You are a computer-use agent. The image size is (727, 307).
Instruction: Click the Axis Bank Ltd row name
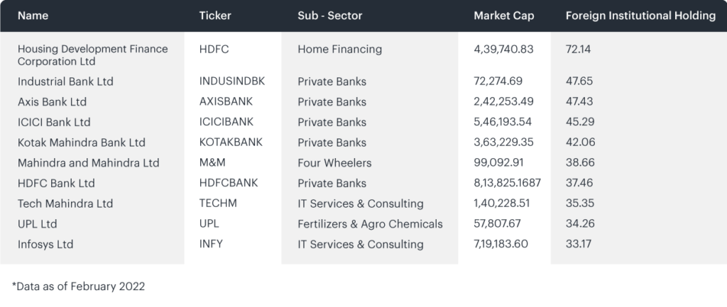pos(52,102)
